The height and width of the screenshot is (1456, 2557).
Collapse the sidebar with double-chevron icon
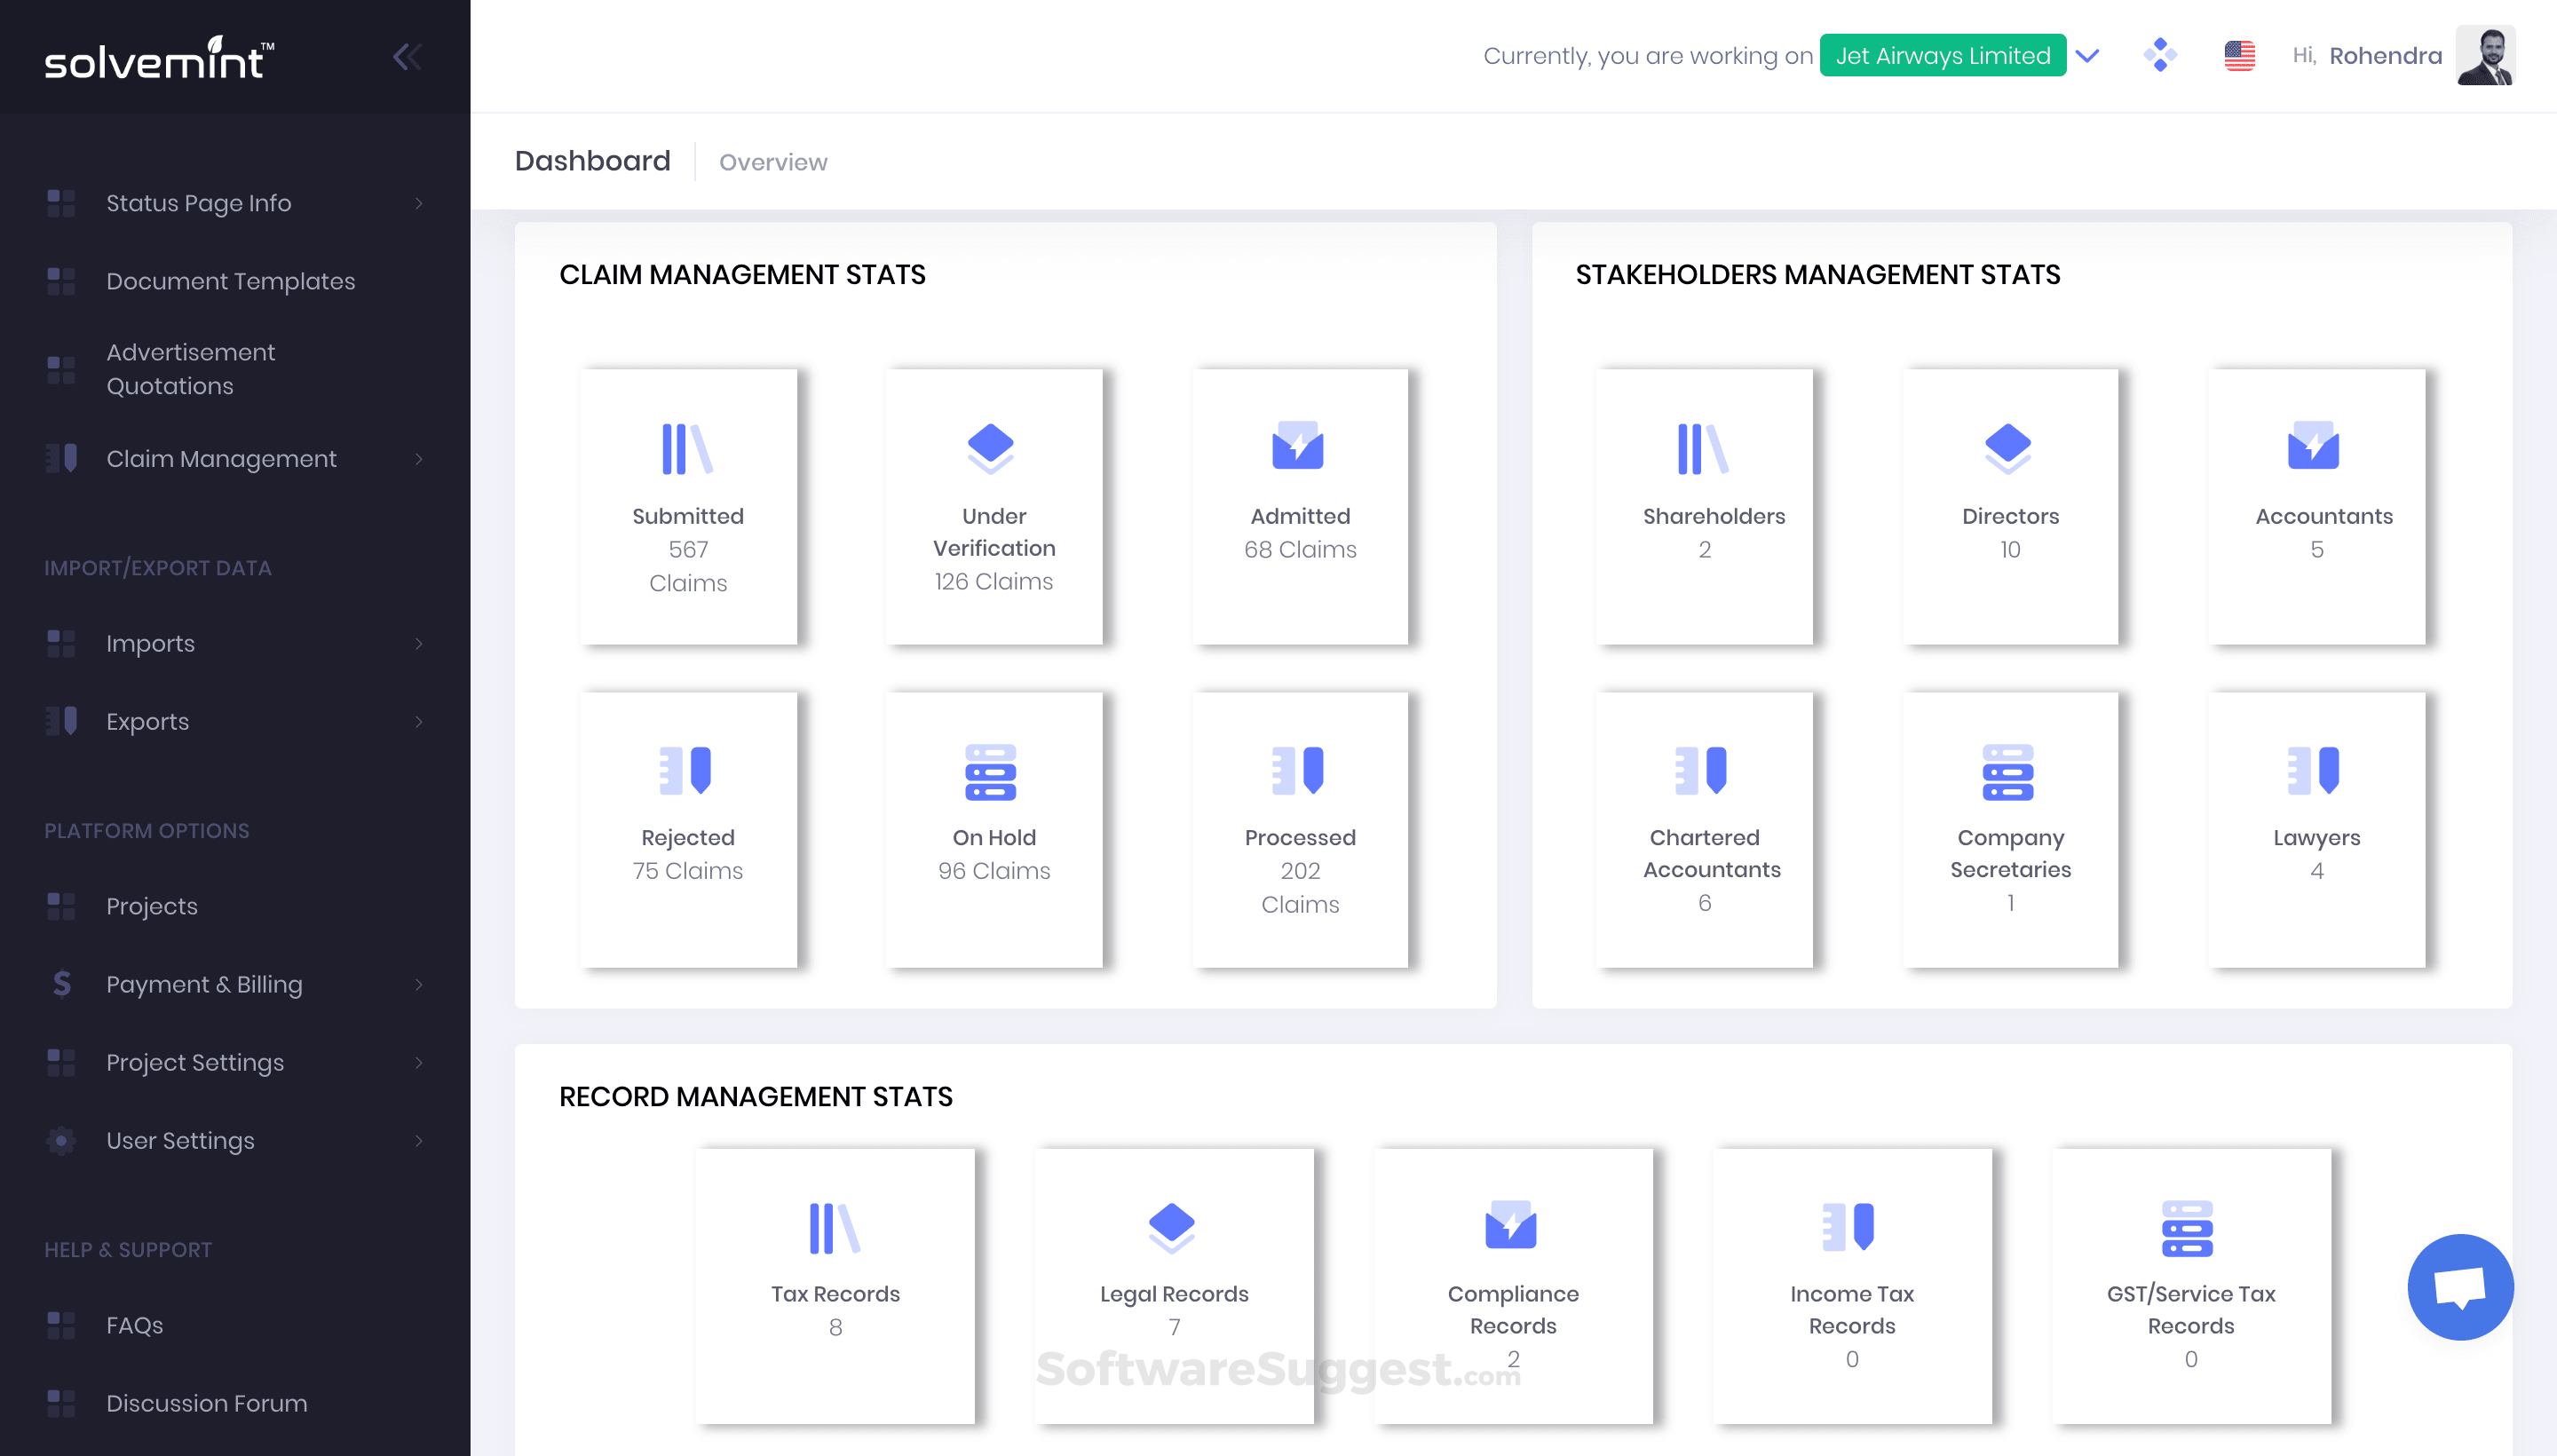[407, 57]
